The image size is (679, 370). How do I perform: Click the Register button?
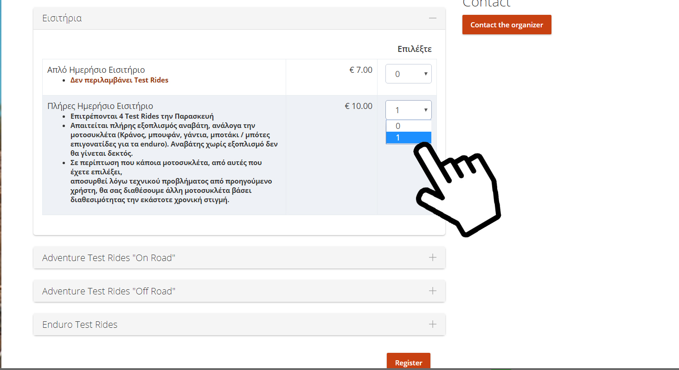409,362
